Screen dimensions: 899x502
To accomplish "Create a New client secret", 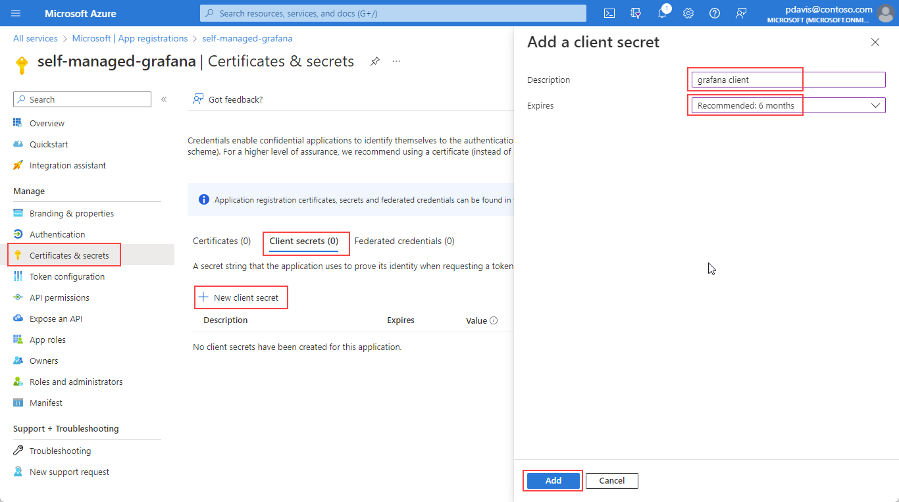I will (x=239, y=297).
